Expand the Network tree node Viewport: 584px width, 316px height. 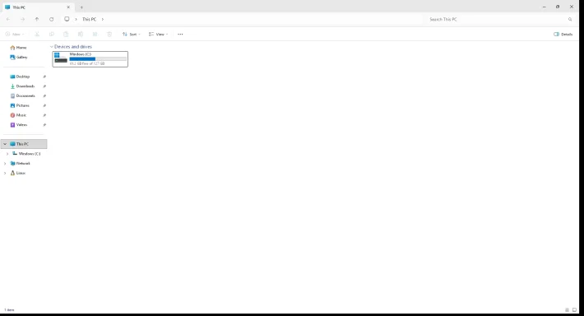point(5,163)
